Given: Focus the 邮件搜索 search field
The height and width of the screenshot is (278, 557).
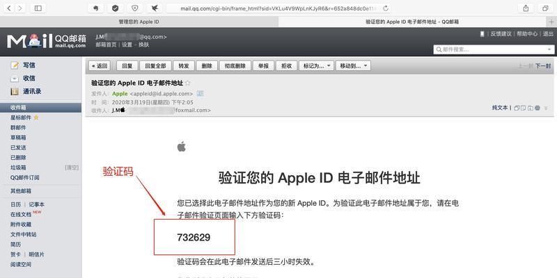Looking at the screenshot, I should tap(494, 49).
